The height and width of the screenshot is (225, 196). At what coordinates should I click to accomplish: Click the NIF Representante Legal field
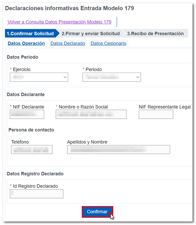[156, 114]
